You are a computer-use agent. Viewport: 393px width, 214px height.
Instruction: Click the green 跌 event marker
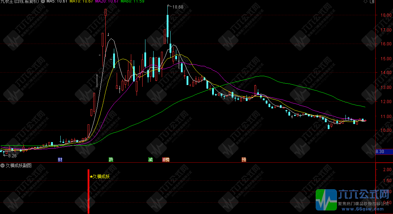click(111, 160)
